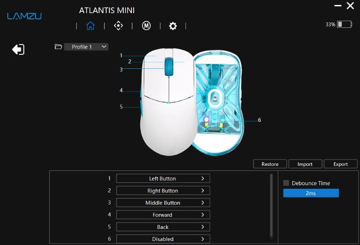Open assignment for Back button

point(163,227)
